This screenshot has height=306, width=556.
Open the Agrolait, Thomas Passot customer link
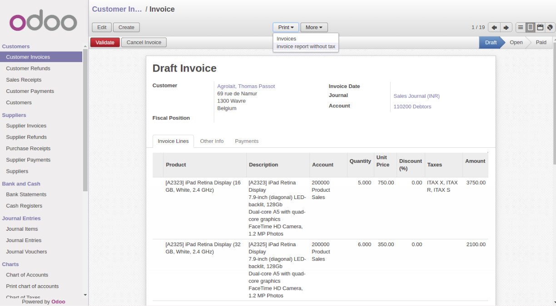246,86
